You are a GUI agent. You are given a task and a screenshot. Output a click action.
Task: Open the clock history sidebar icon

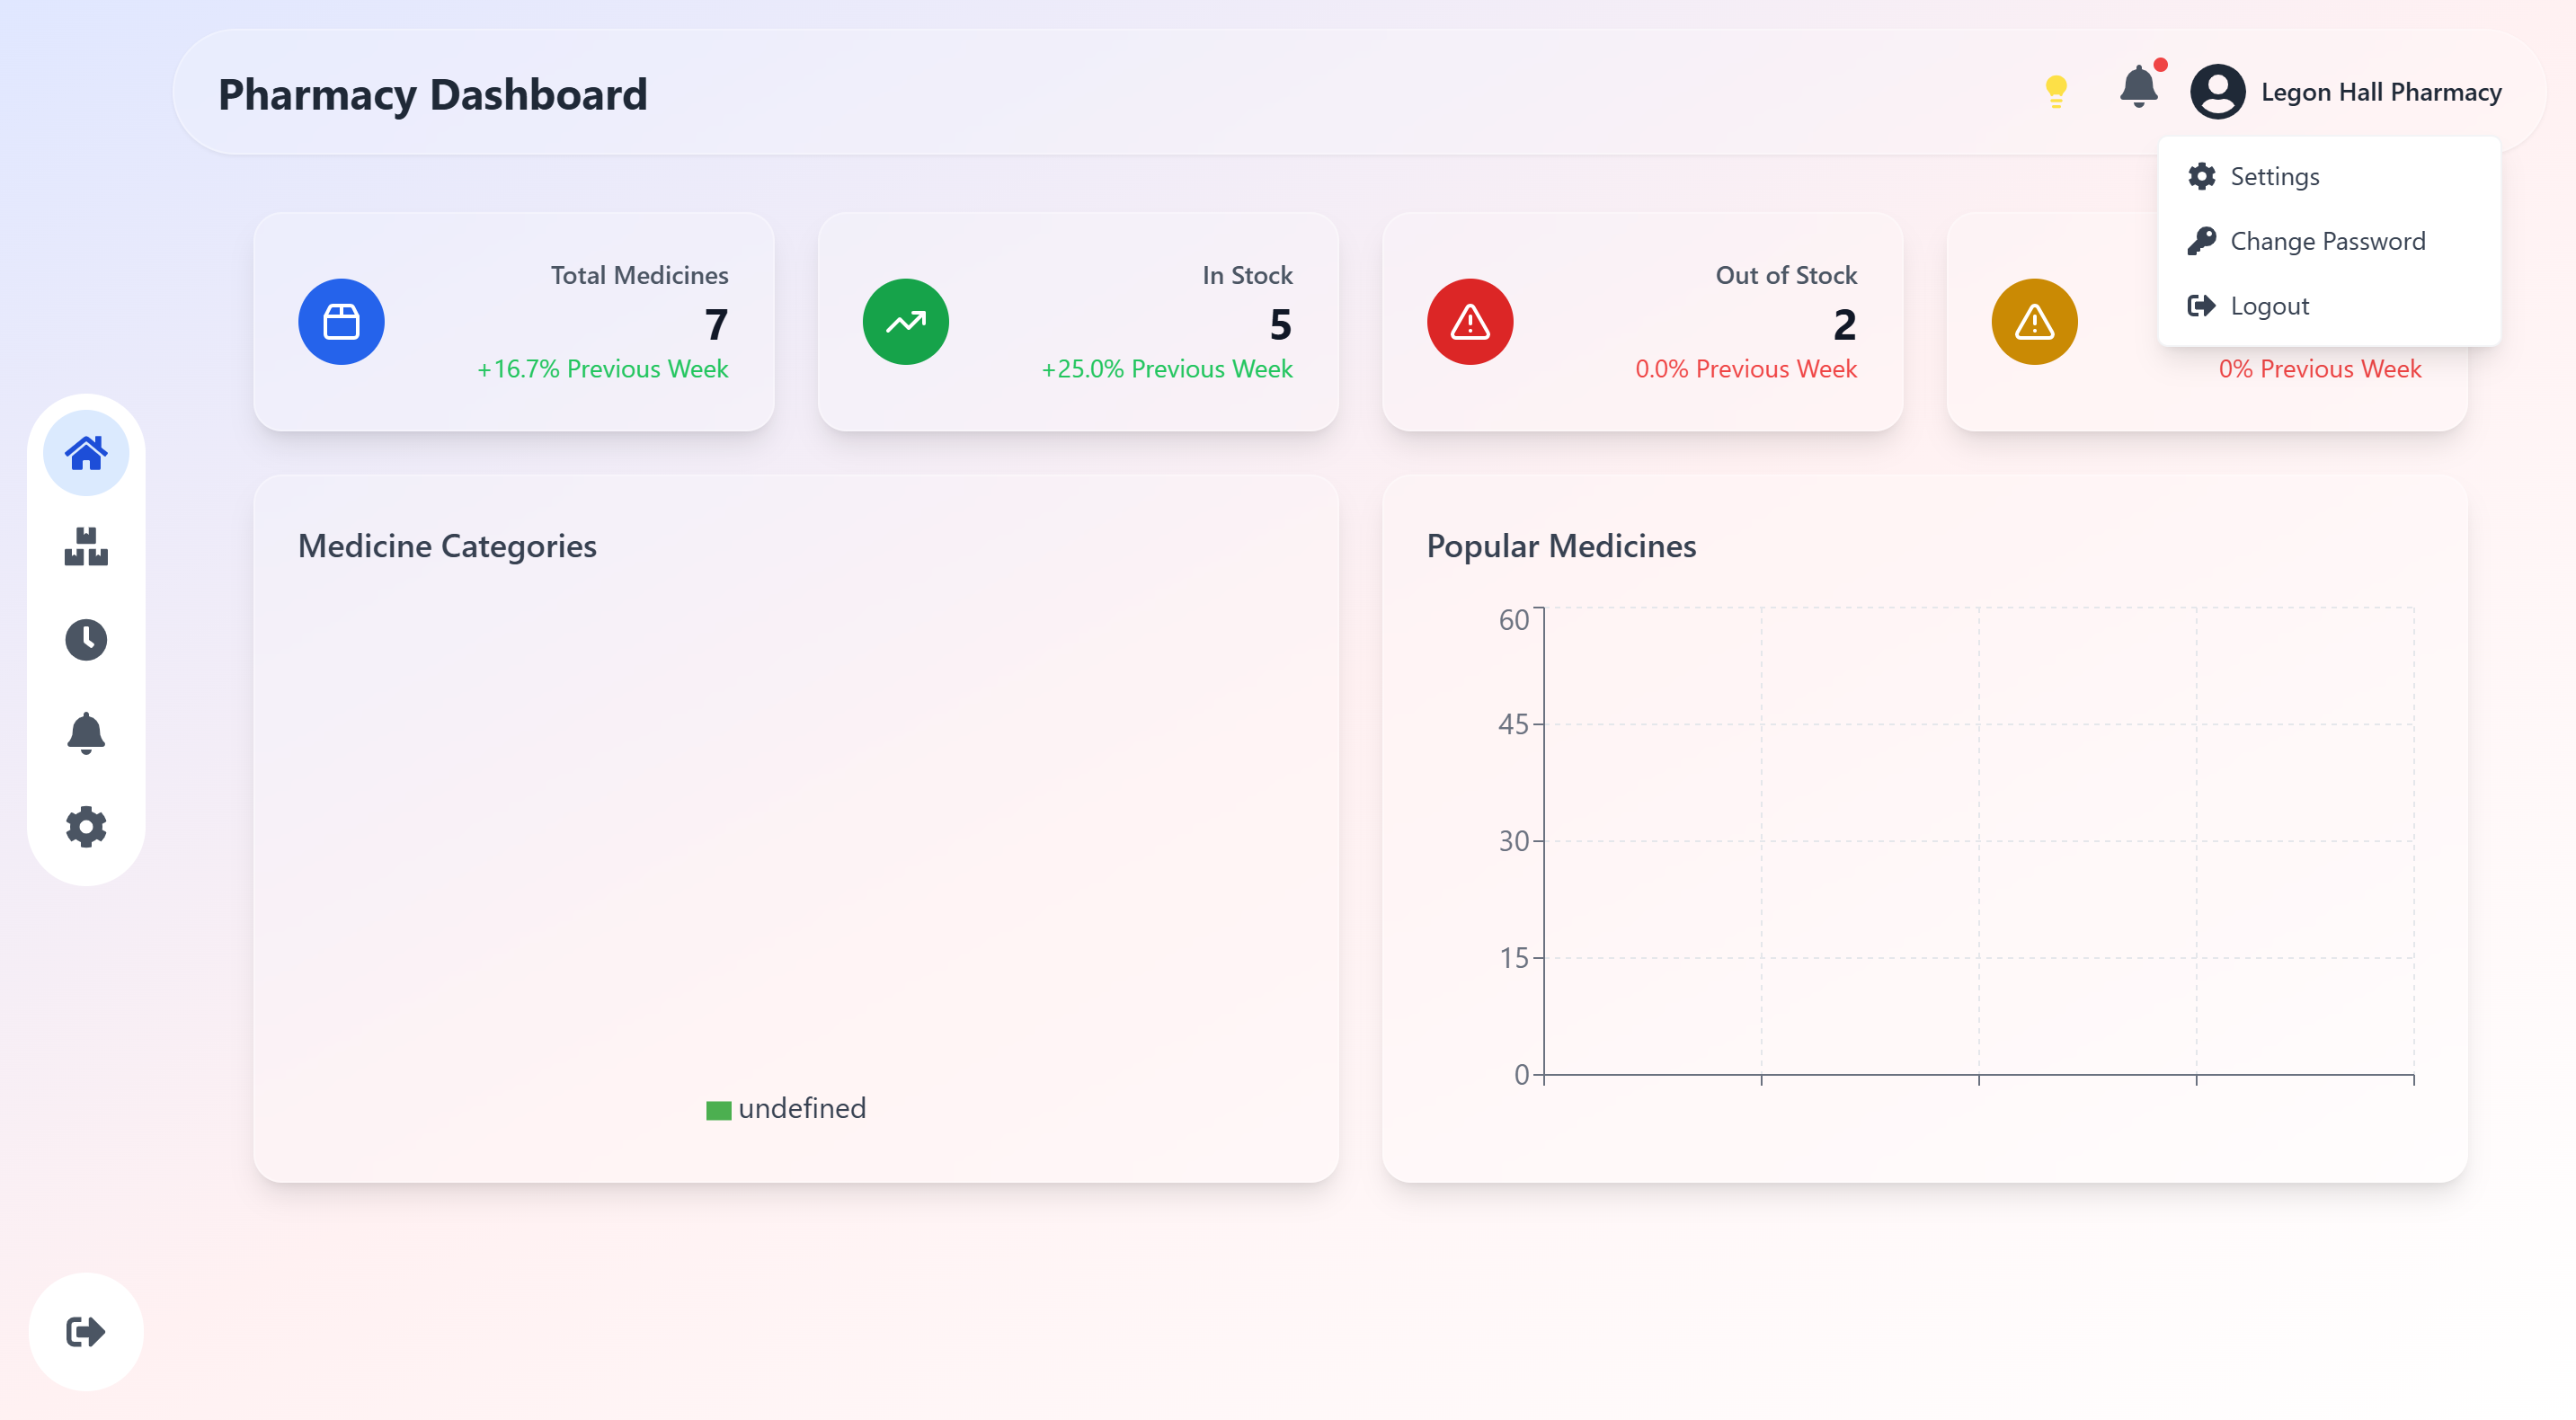pos(86,640)
